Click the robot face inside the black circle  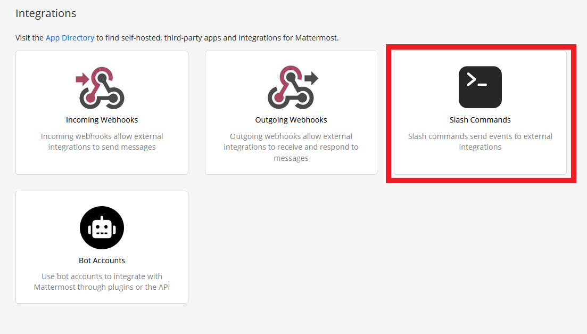point(102,227)
